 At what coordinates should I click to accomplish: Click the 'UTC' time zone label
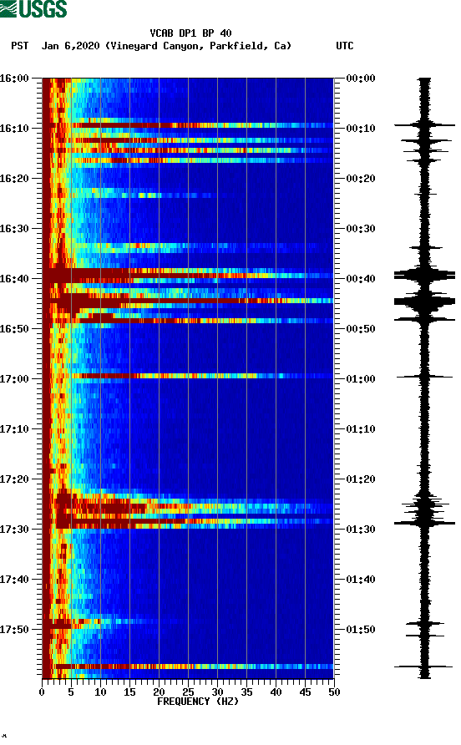(x=345, y=46)
